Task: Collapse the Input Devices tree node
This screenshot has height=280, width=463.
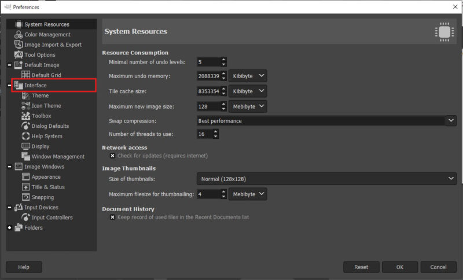Action: click(x=9, y=208)
